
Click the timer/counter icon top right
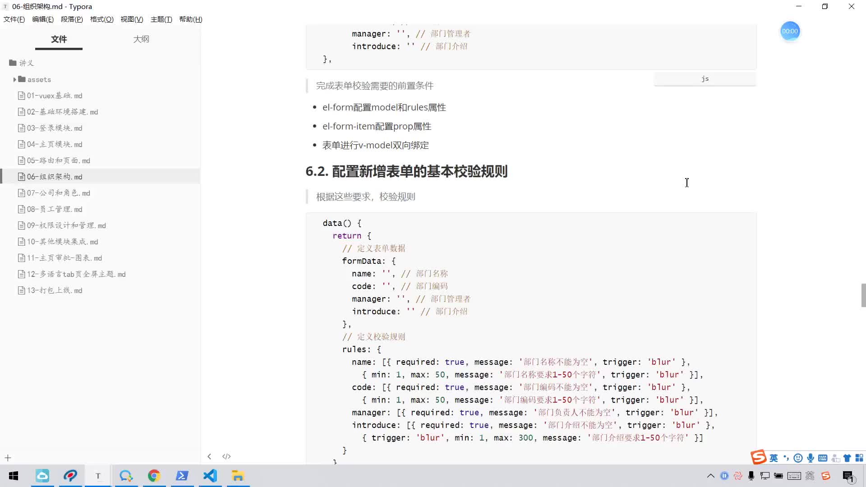pyautogui.click(x=789, y=31)
